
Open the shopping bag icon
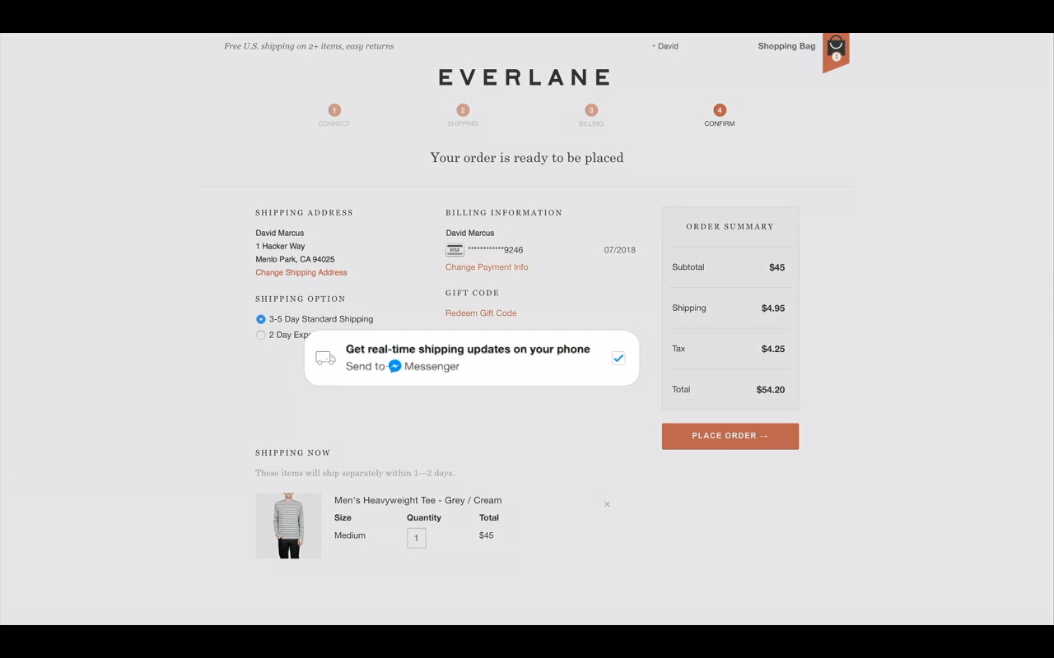[x=836, y=49]
